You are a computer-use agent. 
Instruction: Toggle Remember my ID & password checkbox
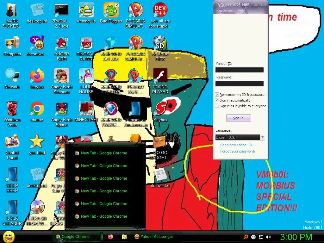point(217,95)
